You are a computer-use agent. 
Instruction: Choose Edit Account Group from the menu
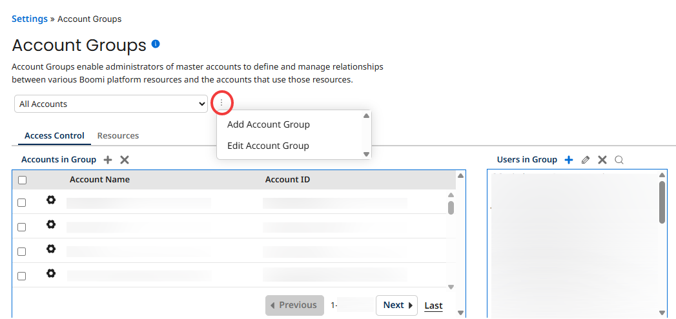coord(268,146)
